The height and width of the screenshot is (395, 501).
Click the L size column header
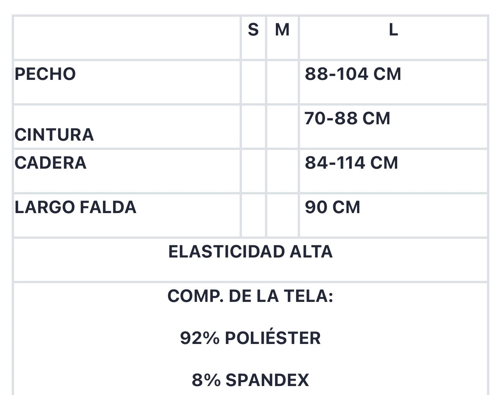(393, 30)
